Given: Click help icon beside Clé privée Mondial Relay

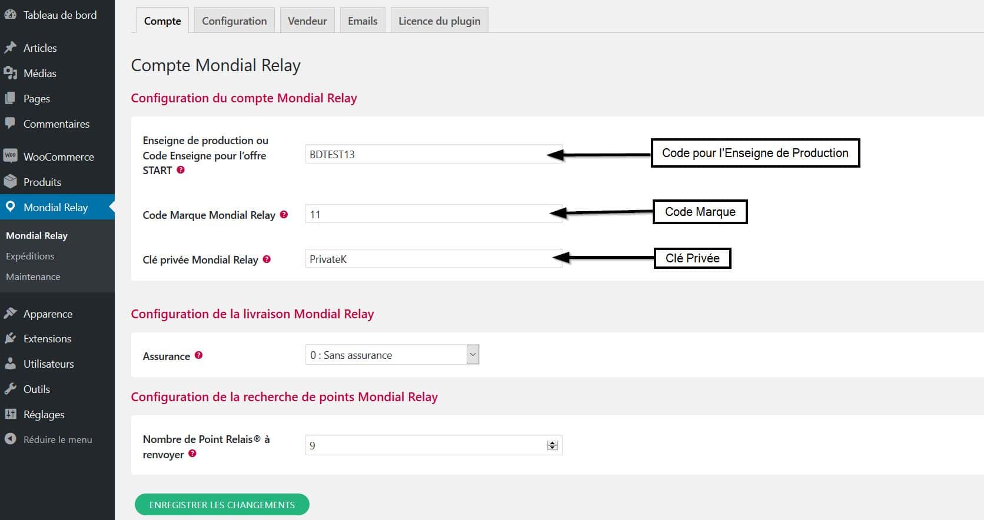Looking at the screenshot, I should pyautogui.click(x=267, y=259).
